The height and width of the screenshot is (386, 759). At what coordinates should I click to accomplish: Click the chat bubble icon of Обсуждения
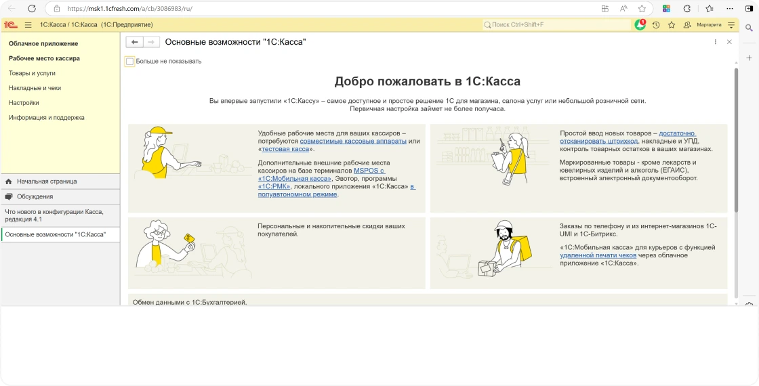pyautogui.click(x=8, y=197)
